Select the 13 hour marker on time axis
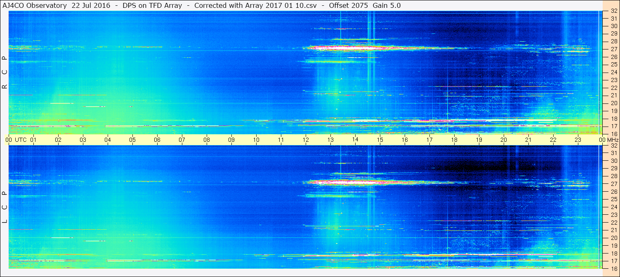 click(x=330, y=140)
